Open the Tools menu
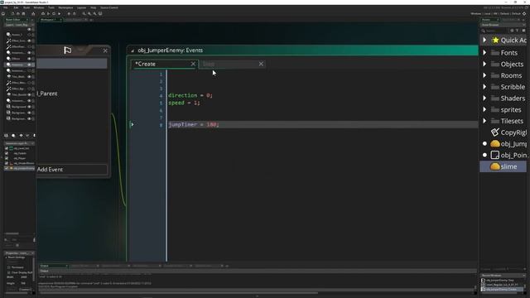 tap(51, 7)
